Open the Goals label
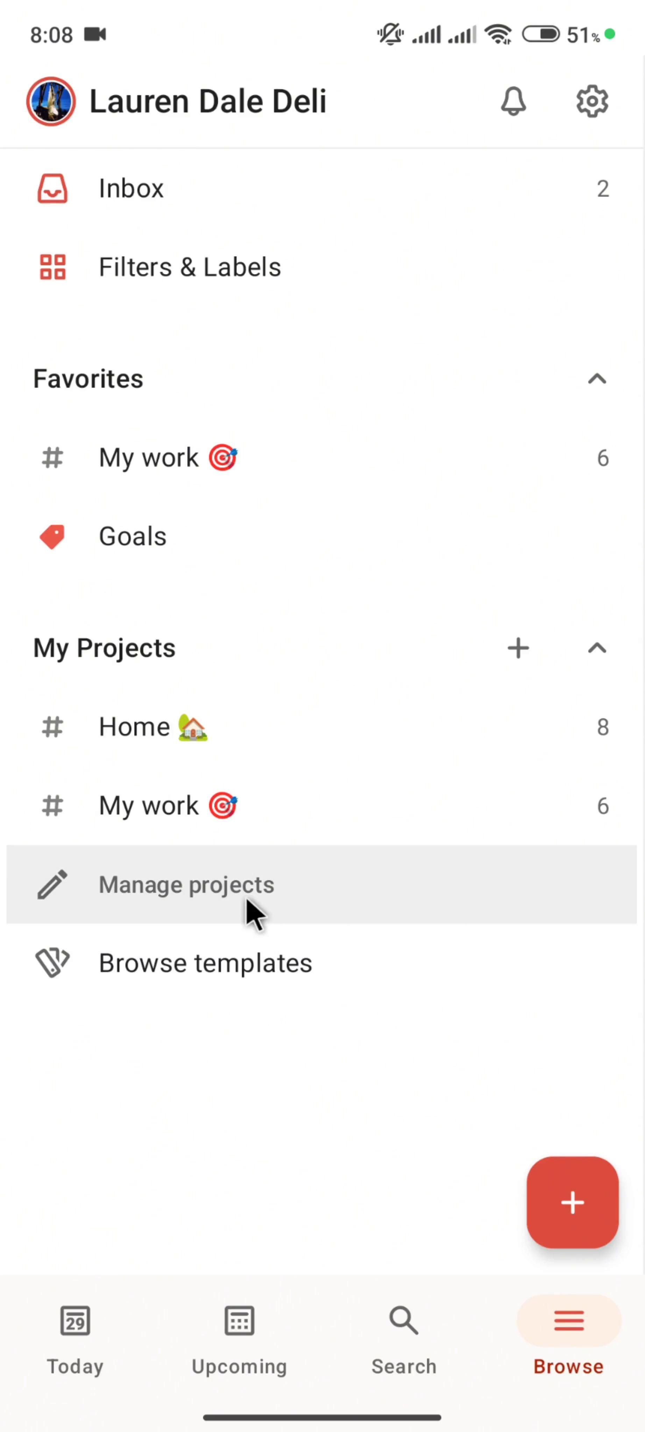The height and width of the screenshot is (1432, 645). (x=132, y=537)
